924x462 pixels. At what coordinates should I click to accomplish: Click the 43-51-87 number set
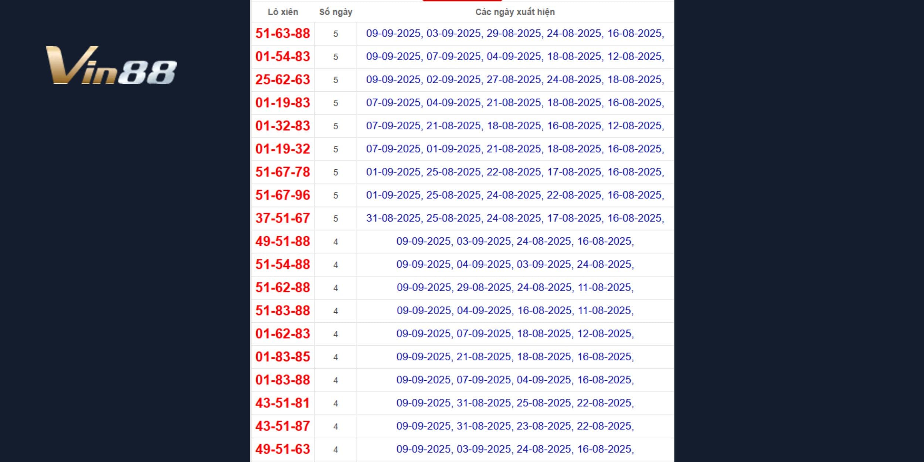283,426
